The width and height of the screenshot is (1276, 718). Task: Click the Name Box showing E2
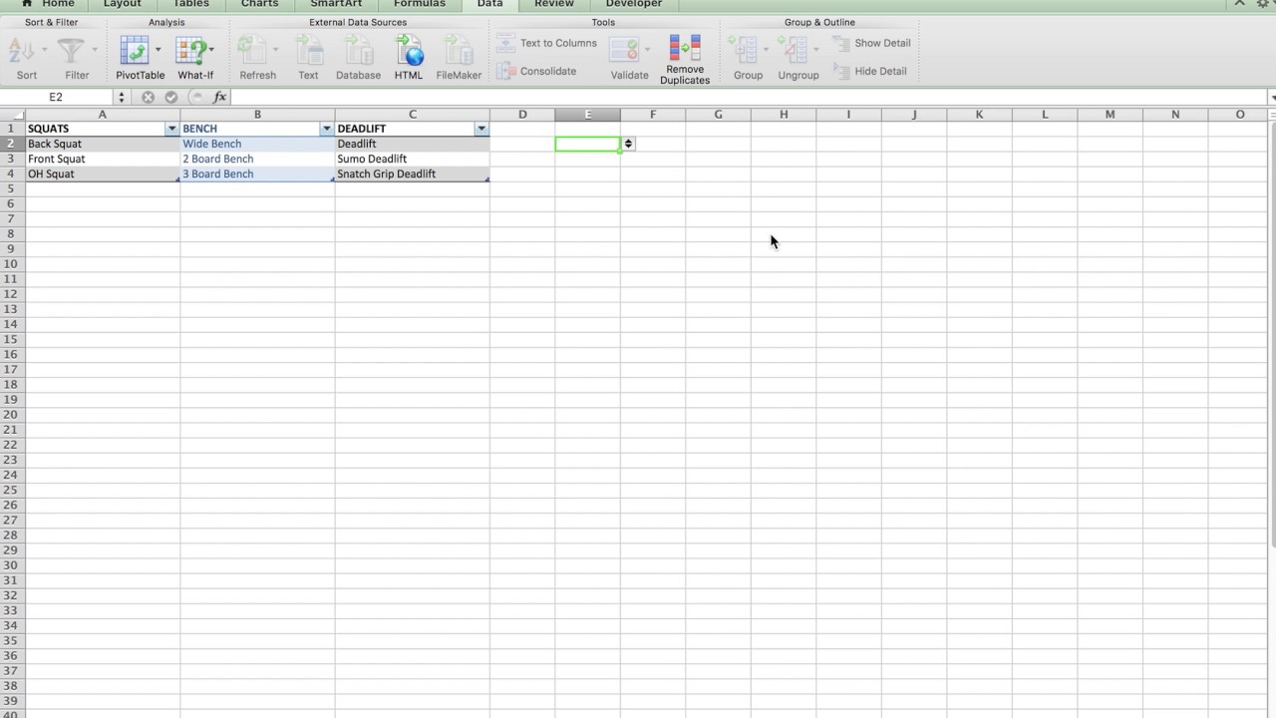[56, 97]
